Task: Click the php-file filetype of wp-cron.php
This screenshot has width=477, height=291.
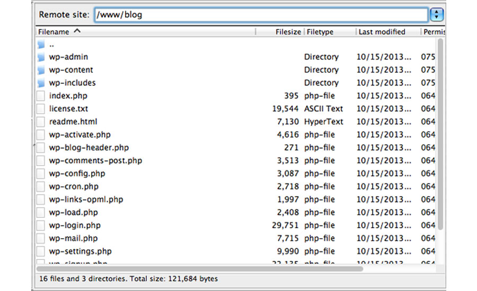Action: click(x=320, y=187)
